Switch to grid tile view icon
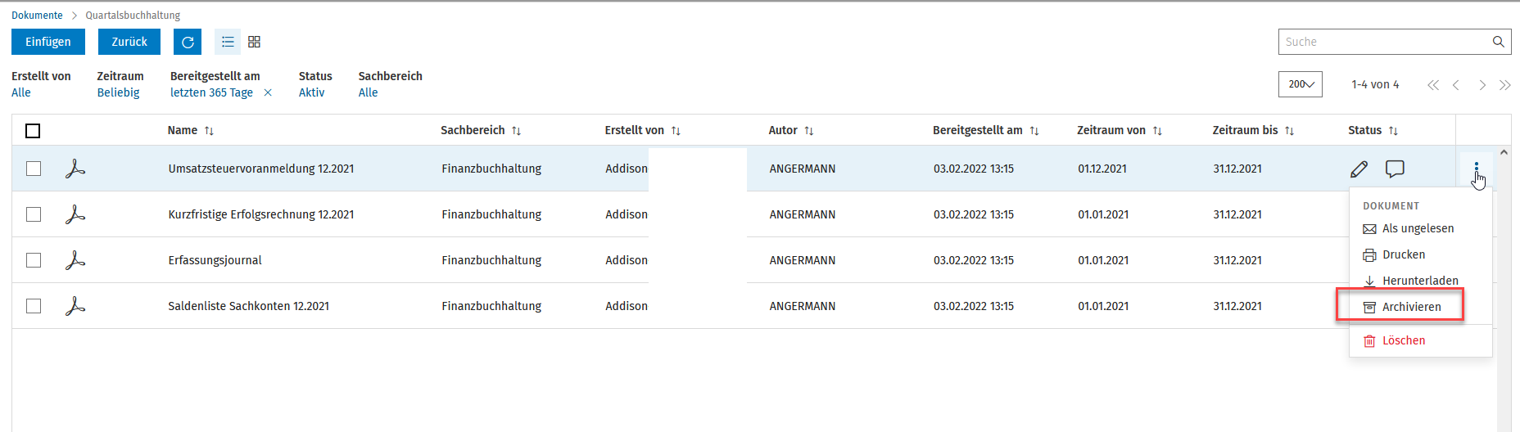Viewport: 1520px width, 432px height. [x=255, y=42]
